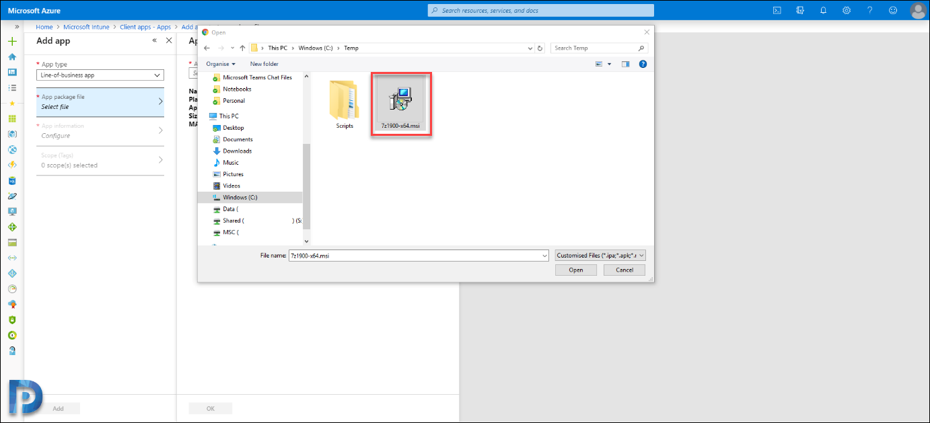Open All resources green grid icon

tap(12, 118)
